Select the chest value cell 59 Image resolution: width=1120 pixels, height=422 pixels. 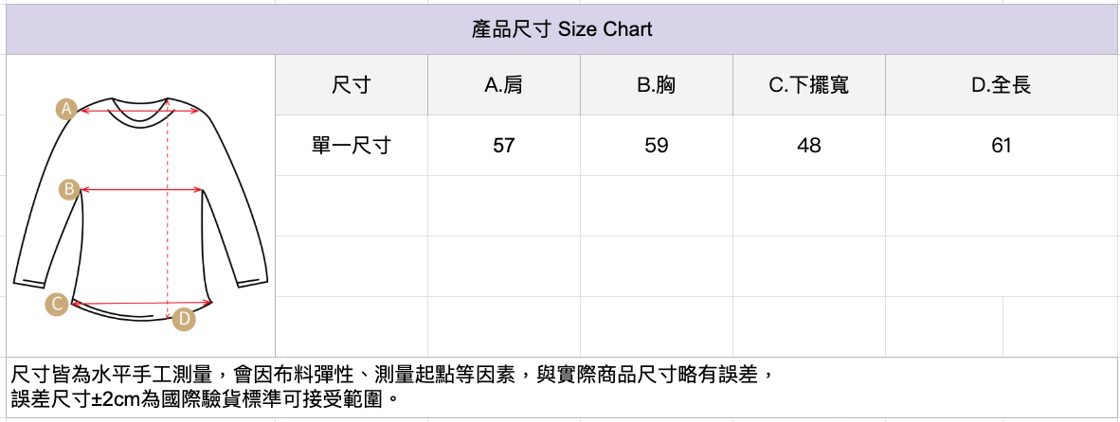[x=656, y=146]
